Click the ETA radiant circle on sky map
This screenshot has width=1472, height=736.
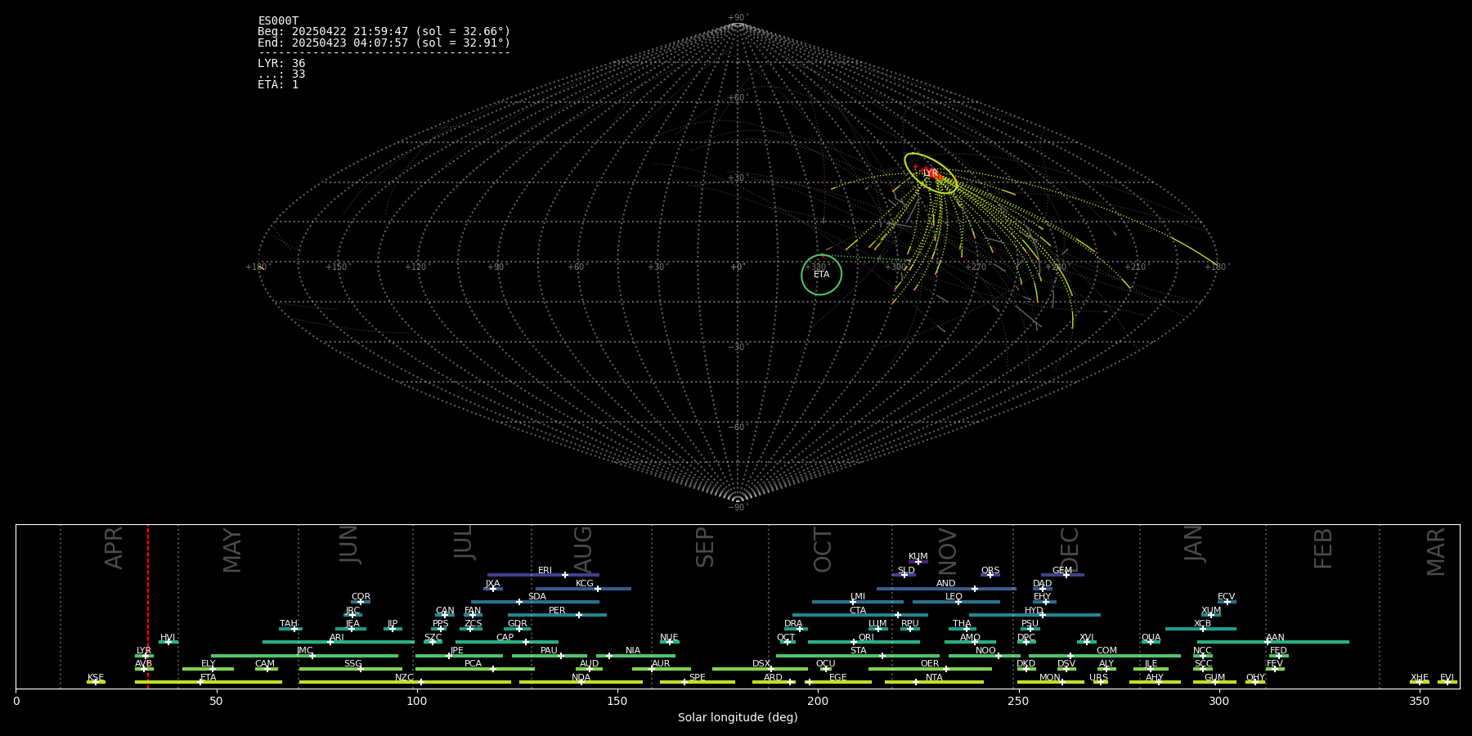821,275
